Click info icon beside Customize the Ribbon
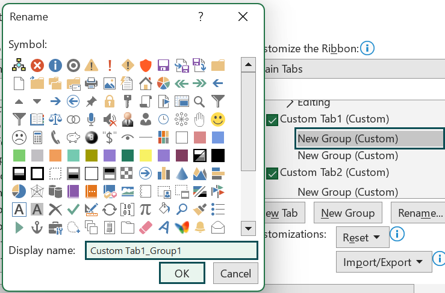 [x=367, y=48]
